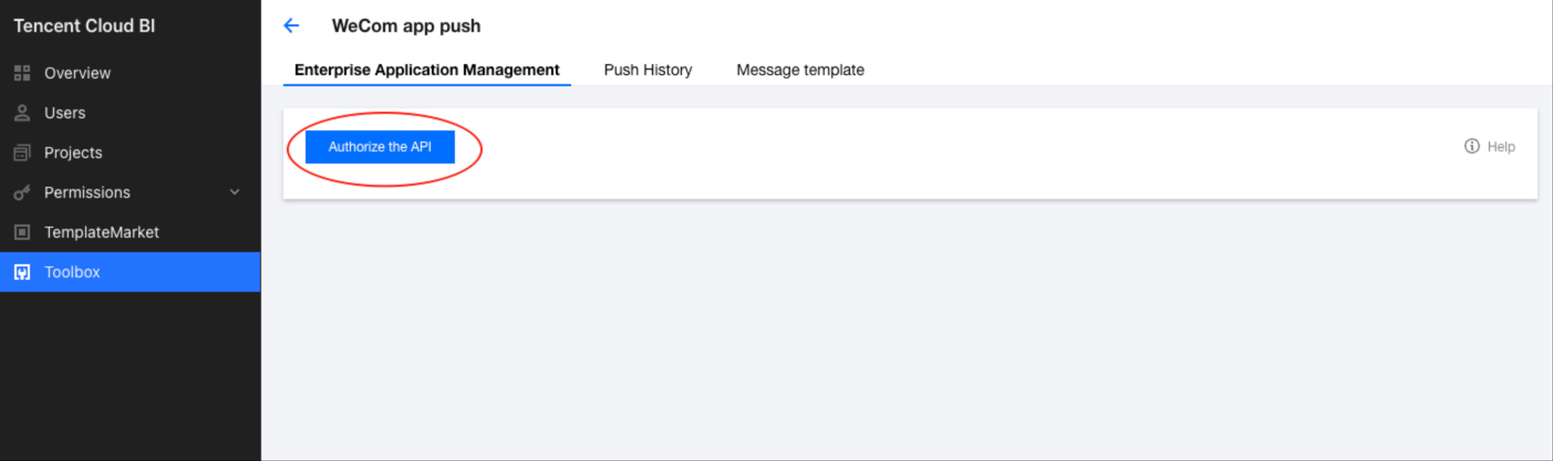Open the TemplateMarket menu label
This screenshot has width=1553, height=461.
[x=101, y=232]
